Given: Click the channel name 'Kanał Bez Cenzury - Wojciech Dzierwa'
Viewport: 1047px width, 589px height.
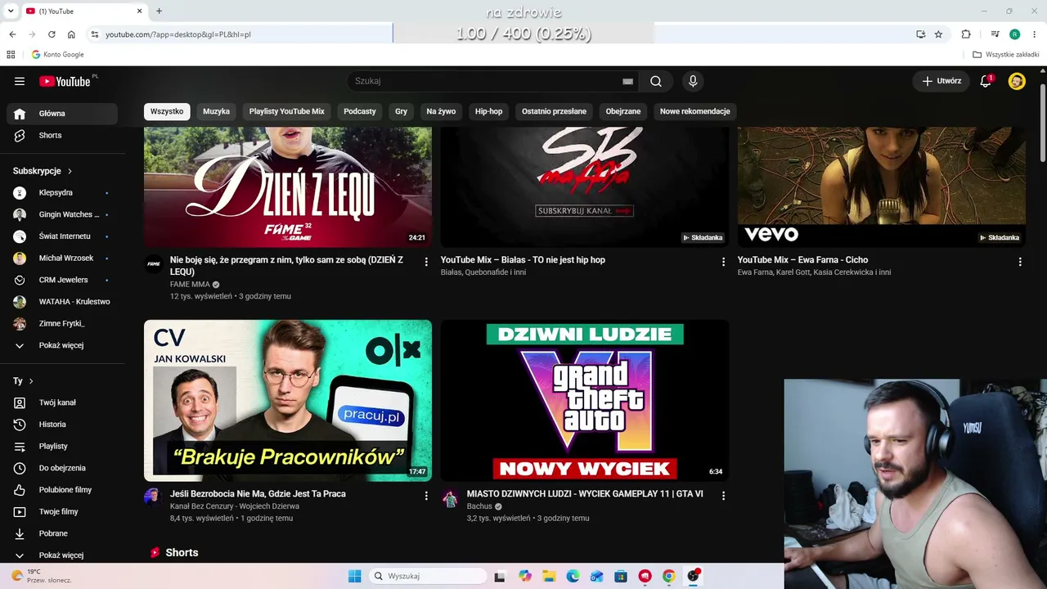Looking at the screenshot, I should pos(234,506).
